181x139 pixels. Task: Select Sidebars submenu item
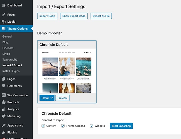[x=8, y=48]
